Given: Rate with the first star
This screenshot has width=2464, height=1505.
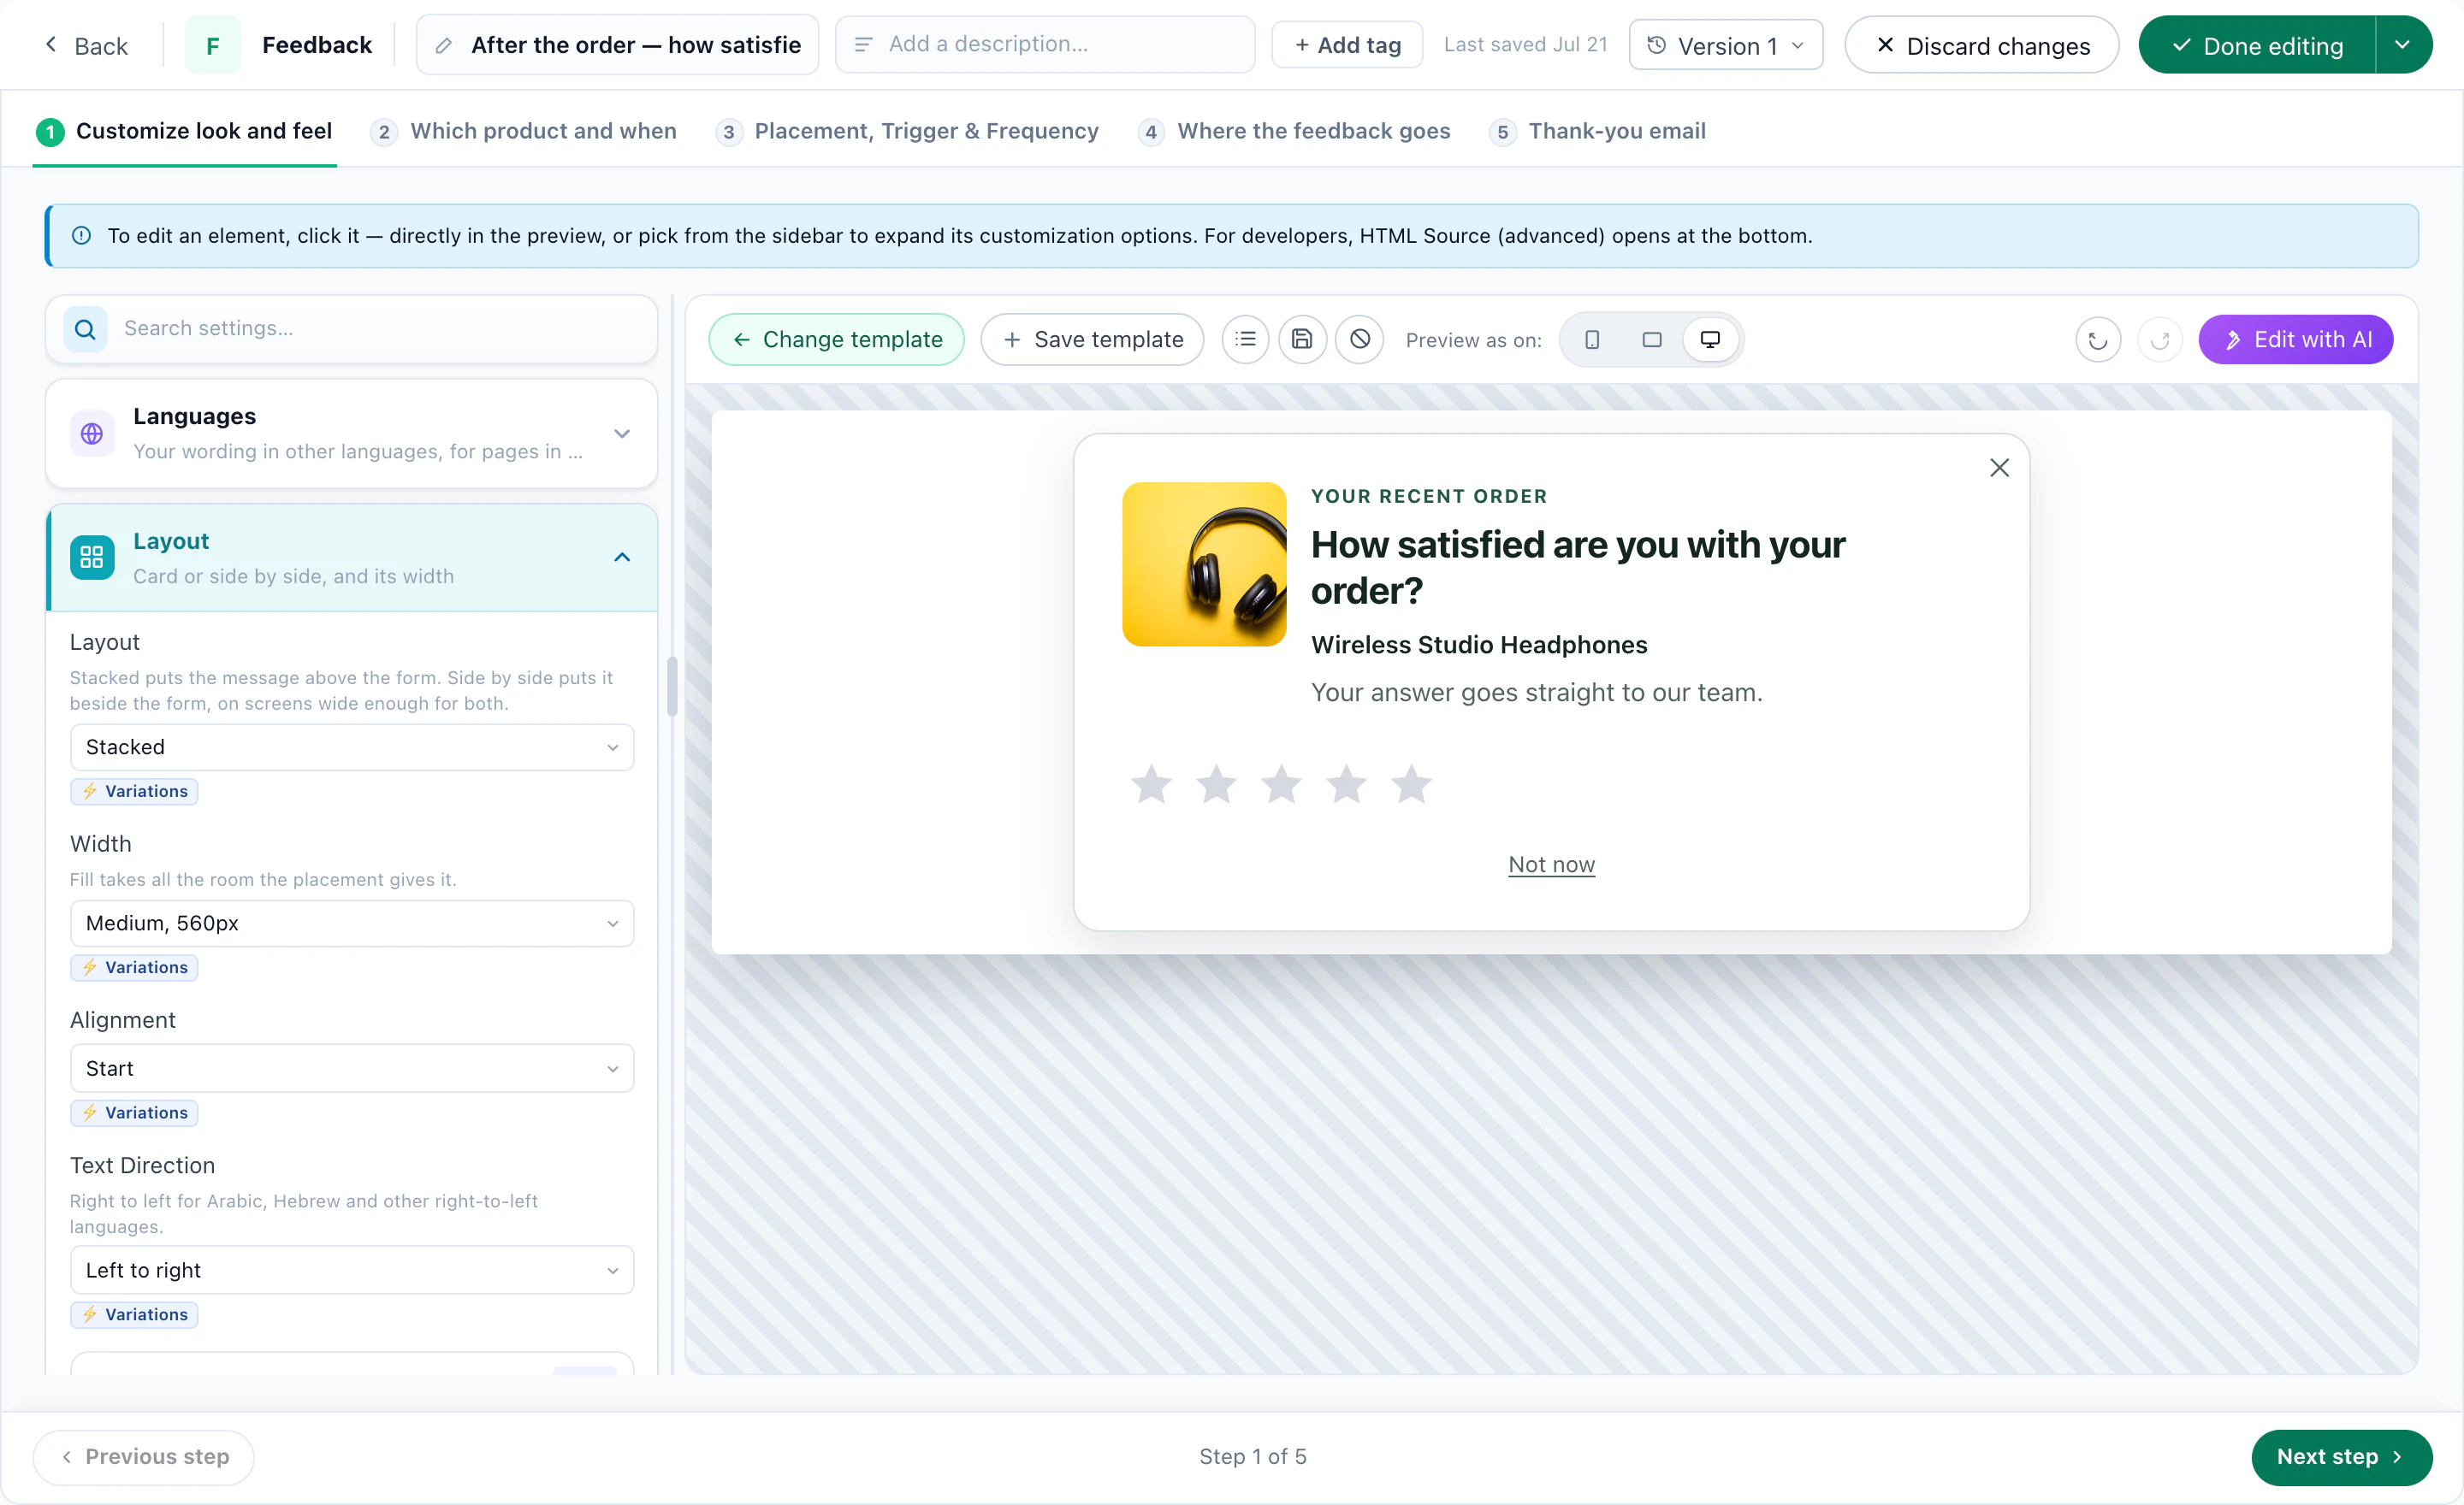Looking at the screenshot, I should [x=1152, y=784].
